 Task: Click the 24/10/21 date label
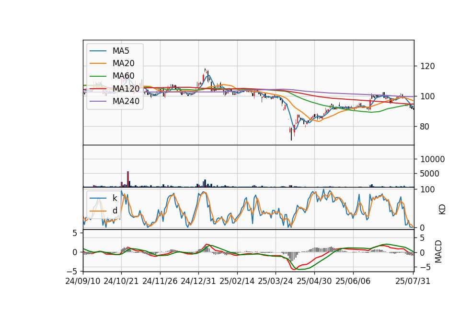121,281
